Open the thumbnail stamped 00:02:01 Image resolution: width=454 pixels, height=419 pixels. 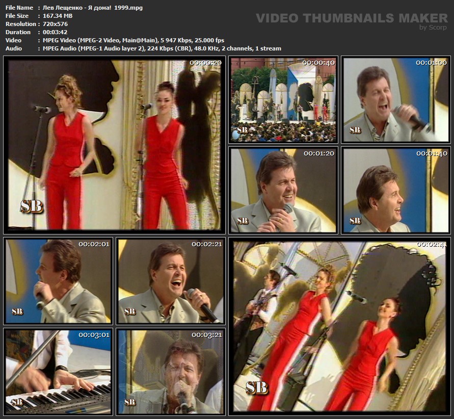(58, 281)
